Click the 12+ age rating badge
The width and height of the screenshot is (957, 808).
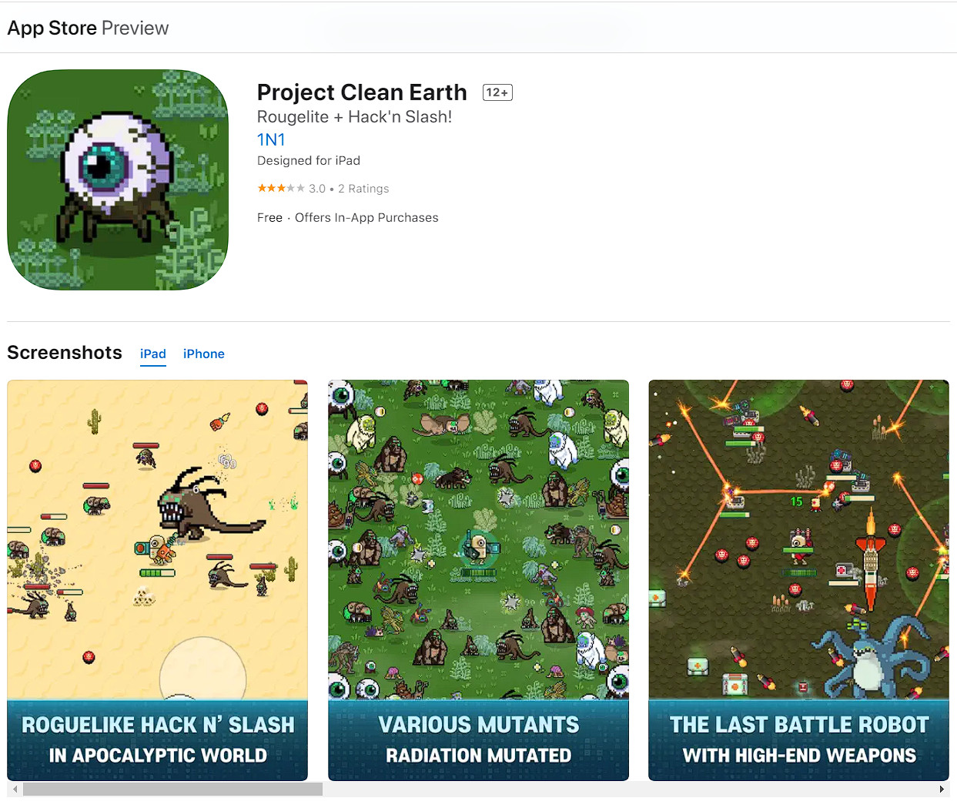click(x=497, y=92)
